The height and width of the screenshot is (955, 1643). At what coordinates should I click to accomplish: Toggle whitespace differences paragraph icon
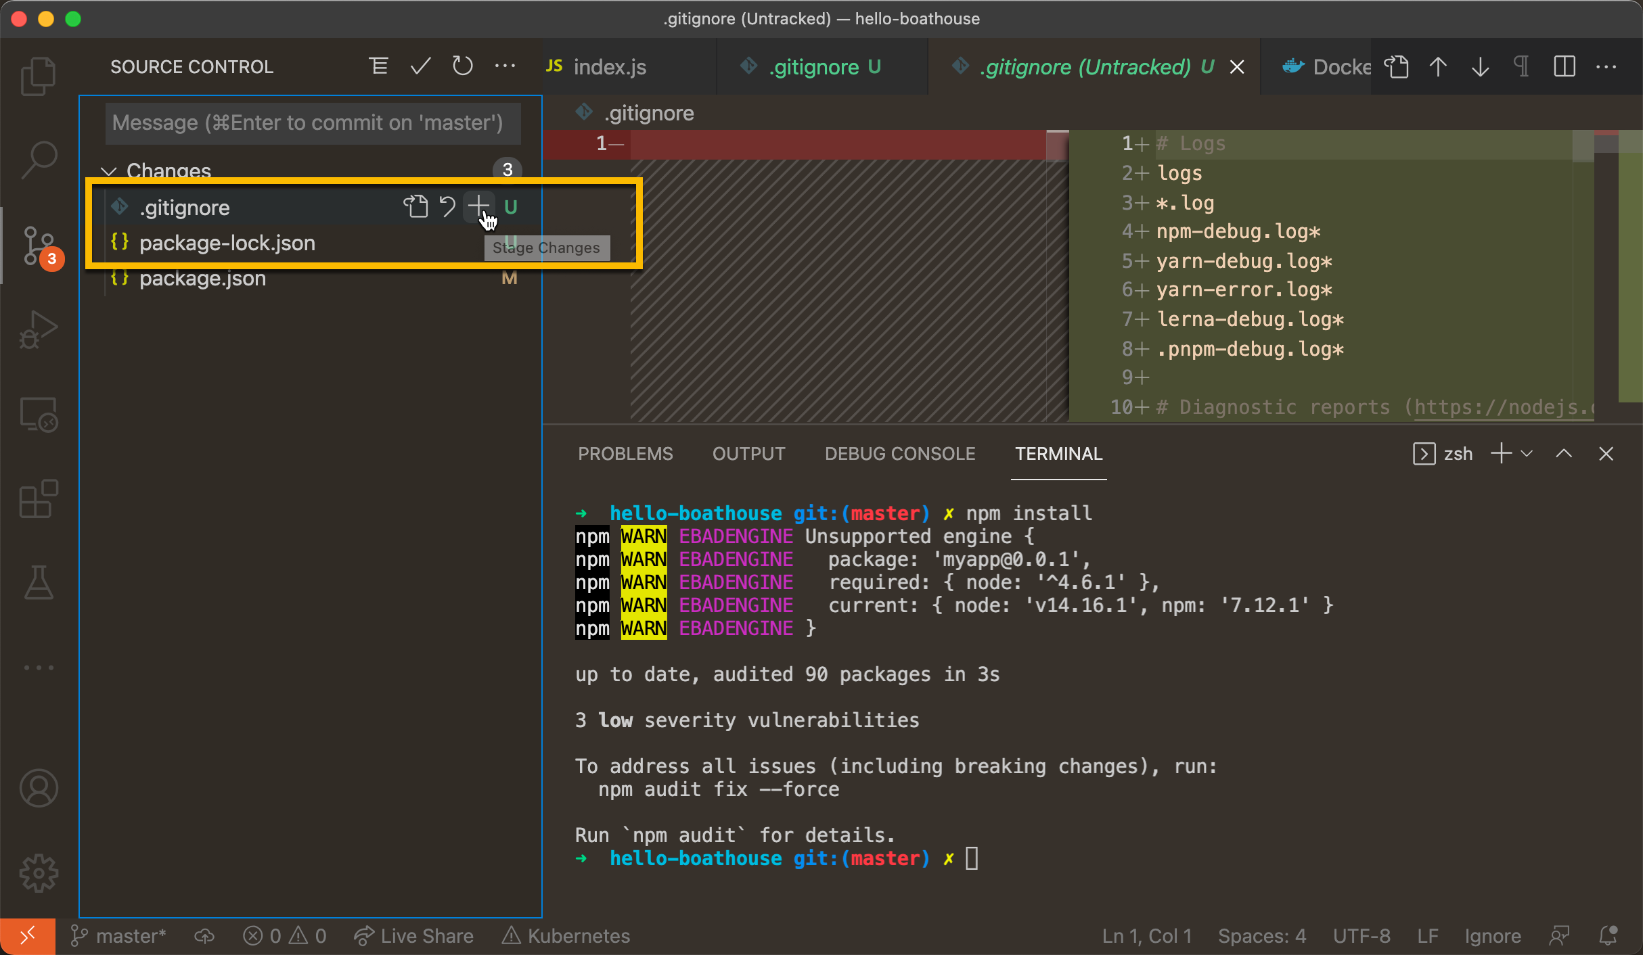point(1521,66)
